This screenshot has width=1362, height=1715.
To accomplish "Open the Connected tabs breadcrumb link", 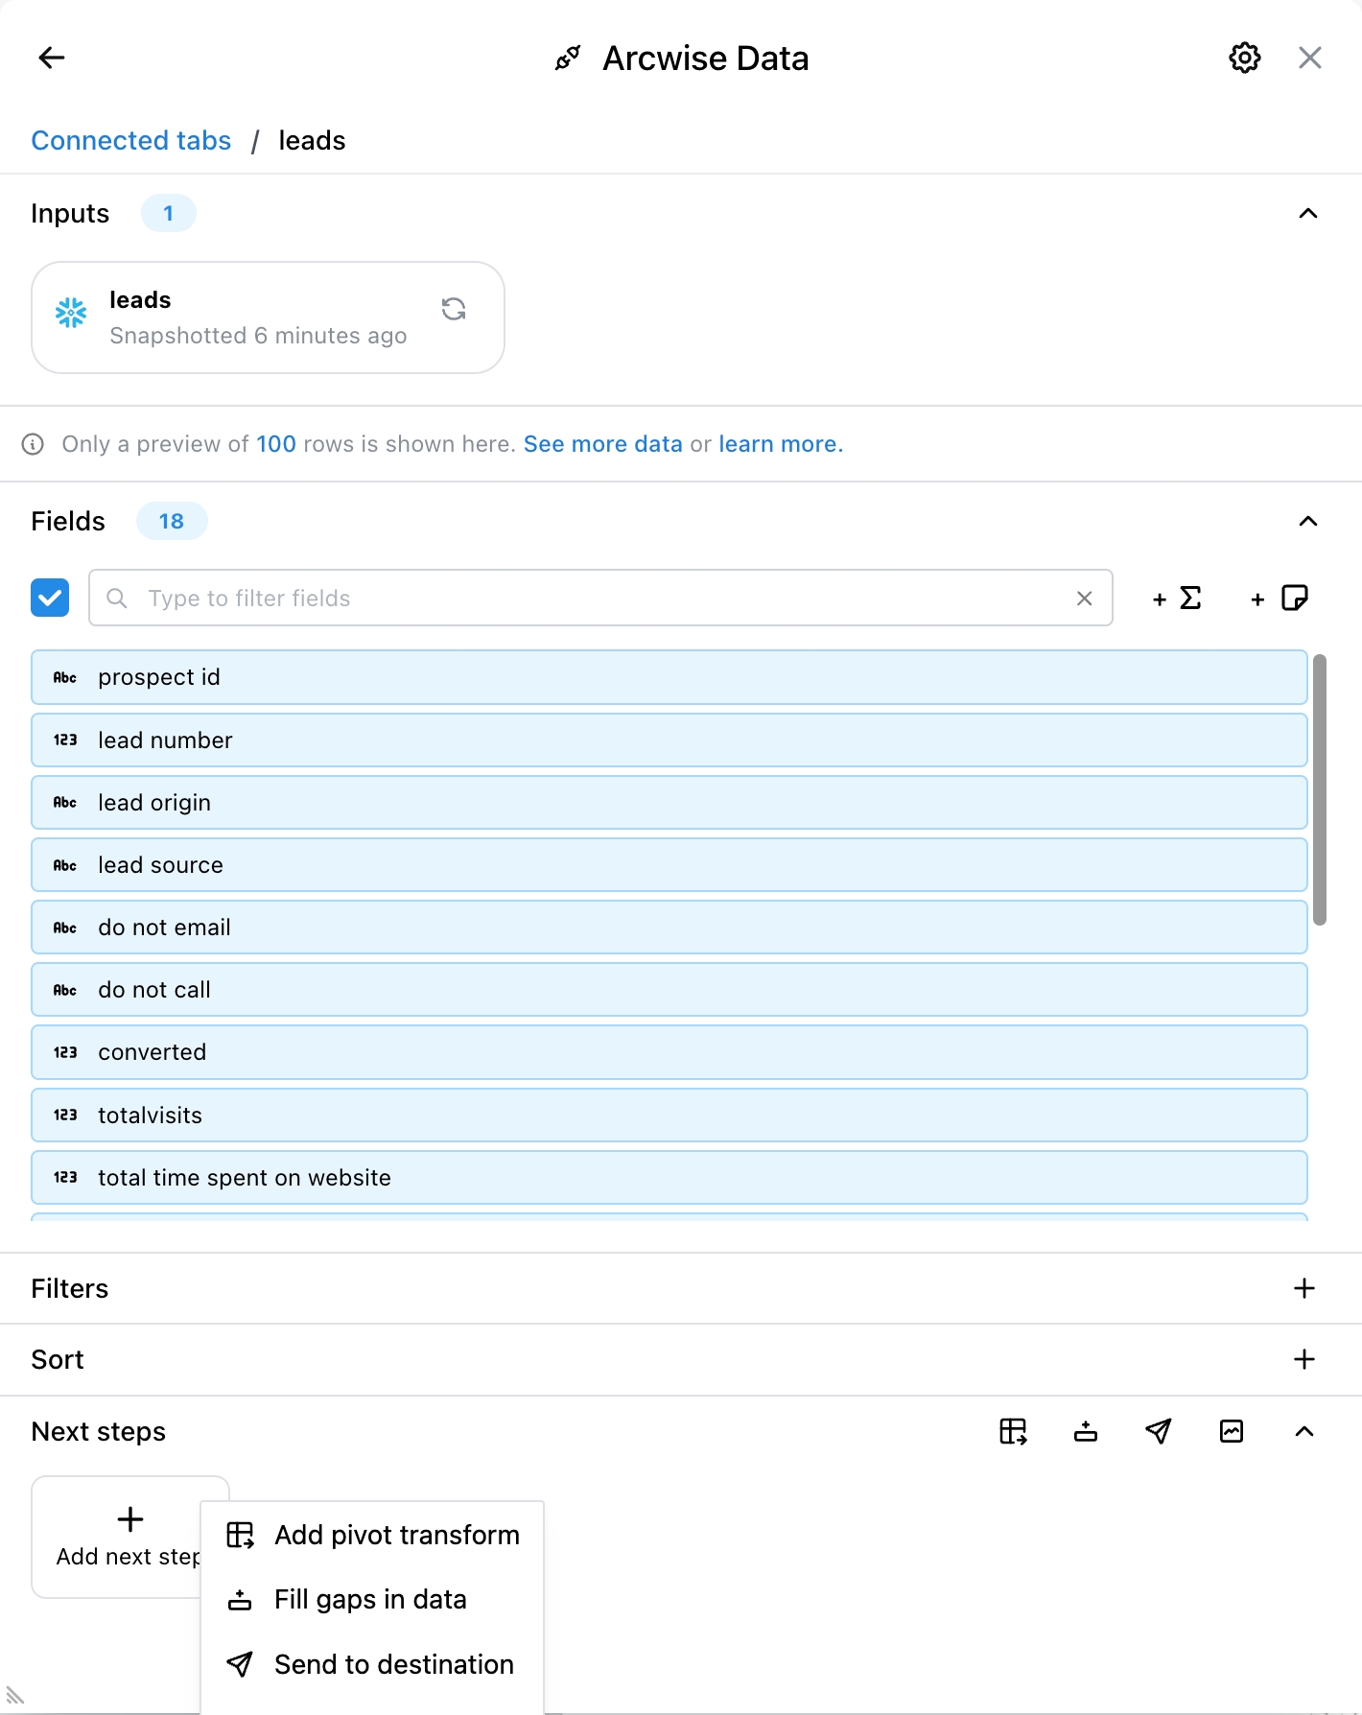I will [x=131, y=140].
